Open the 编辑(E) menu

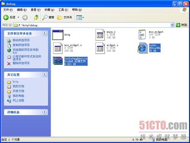[22, 10]
